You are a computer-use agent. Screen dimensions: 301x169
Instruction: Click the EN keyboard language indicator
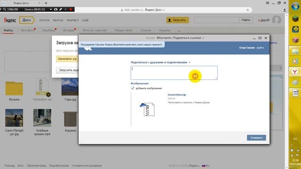coord(295,139)
